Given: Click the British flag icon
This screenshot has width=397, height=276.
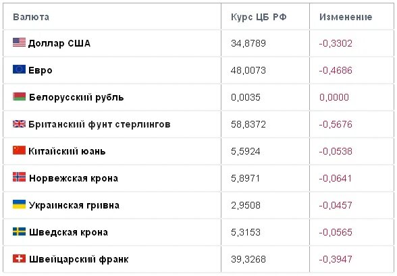Looking at the screenshot, I should [x=19, y=123].
